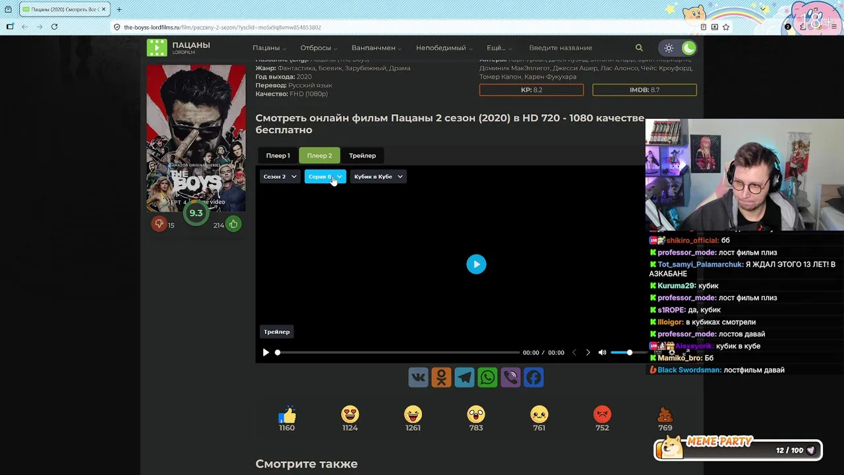Click the Фантастика genre link
The height and width of the screenshot is (475, 844).
tap(297, 68)
